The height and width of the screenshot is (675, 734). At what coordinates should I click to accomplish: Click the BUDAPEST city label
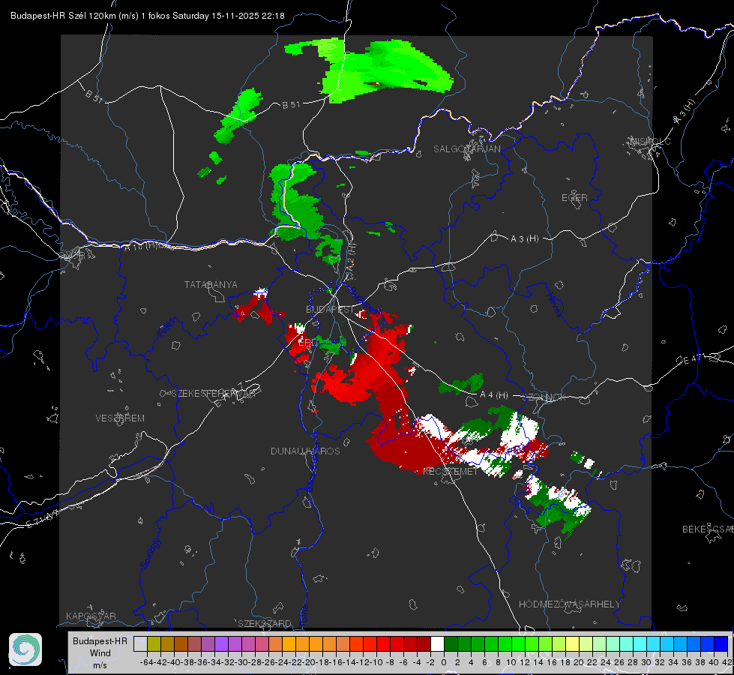[330, 309]
